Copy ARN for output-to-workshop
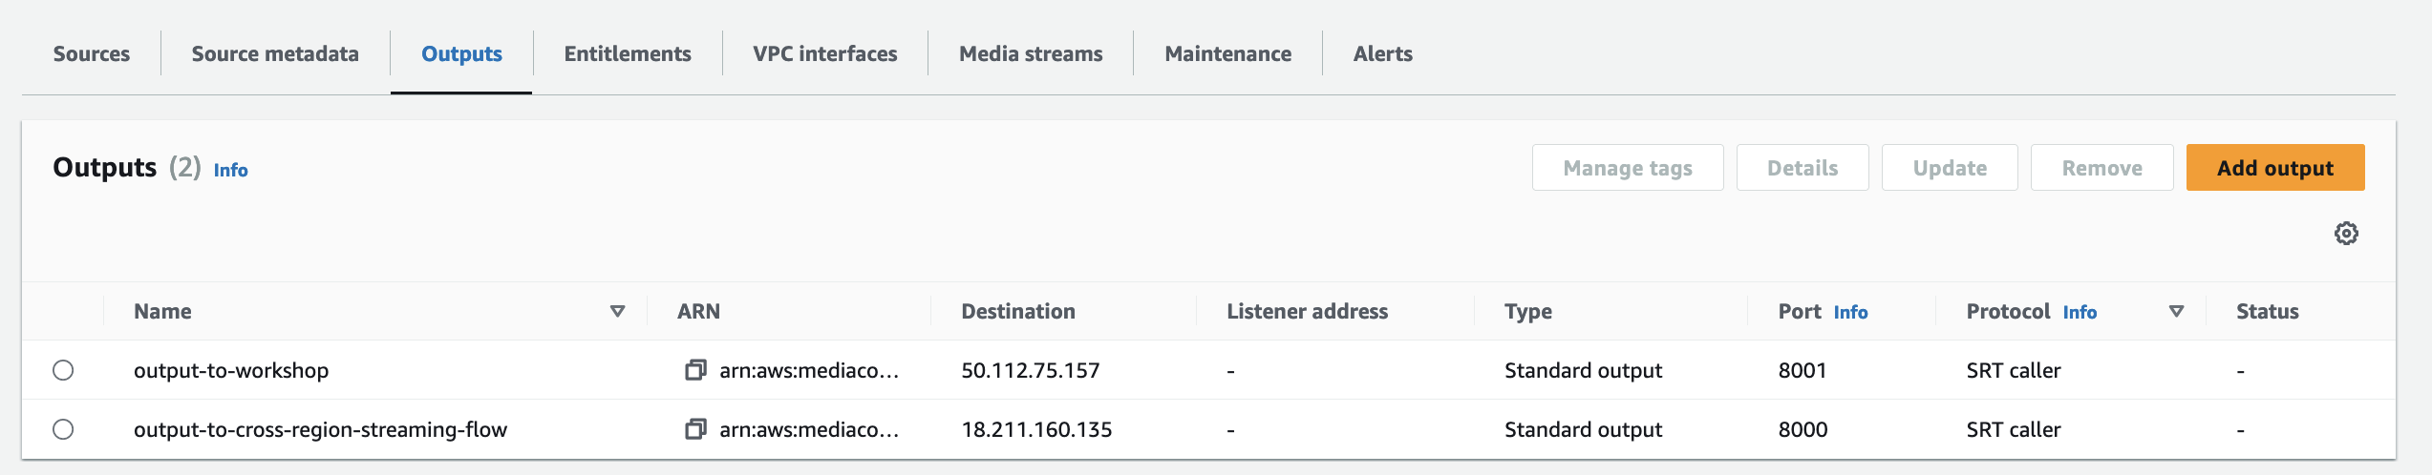This screenshot has height=475, width=2432. pyautogui.click(x=695, y=370)
